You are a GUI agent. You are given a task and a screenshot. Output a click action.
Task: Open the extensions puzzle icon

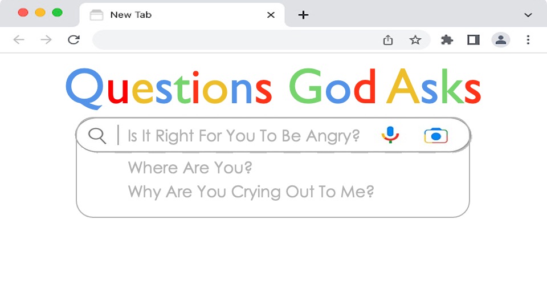pyautogui.click(x=447, y=40)
